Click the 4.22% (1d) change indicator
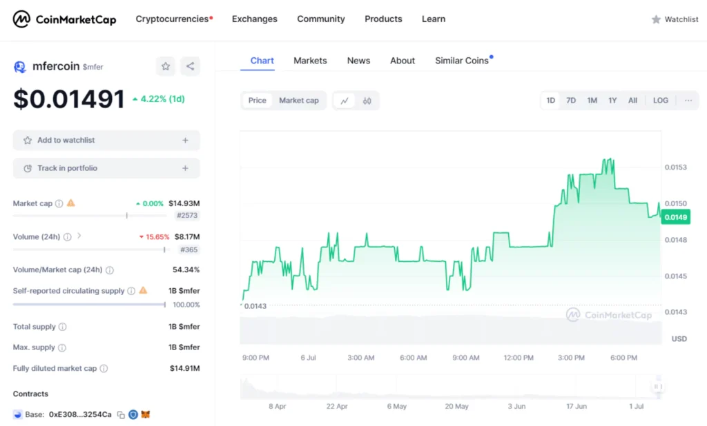This screenshot has height=426, width=707. (x=158, y=99)
